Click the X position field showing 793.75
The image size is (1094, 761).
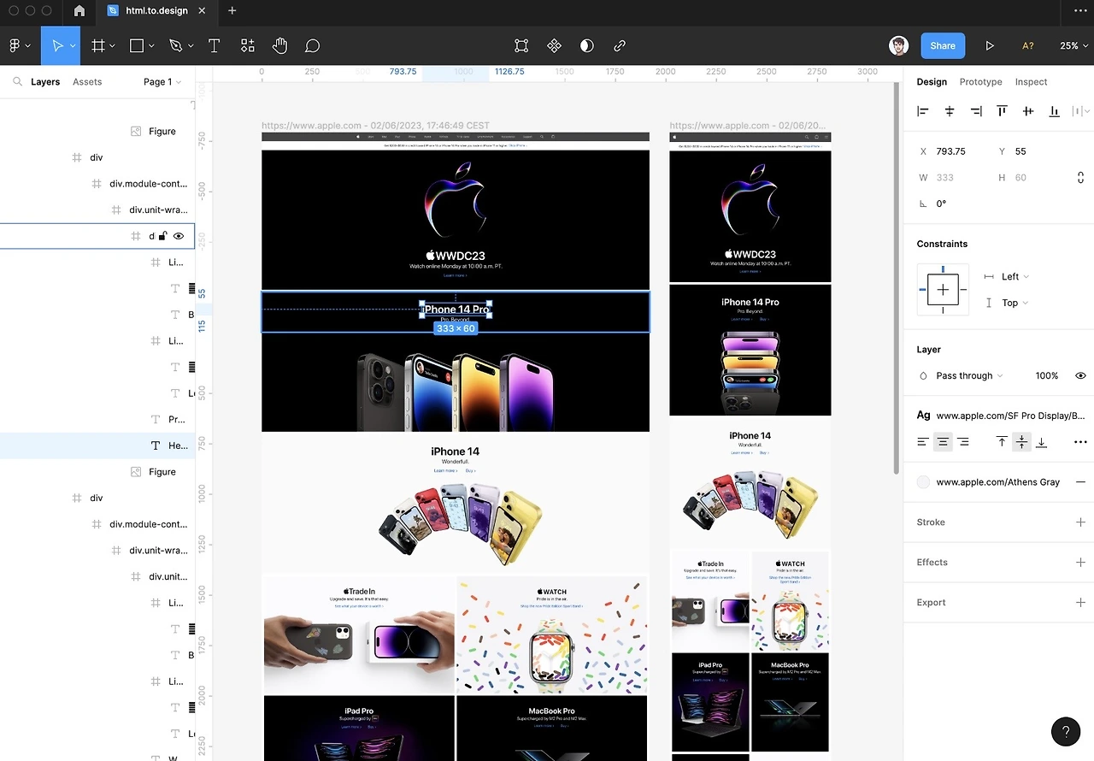coord(950,151)
